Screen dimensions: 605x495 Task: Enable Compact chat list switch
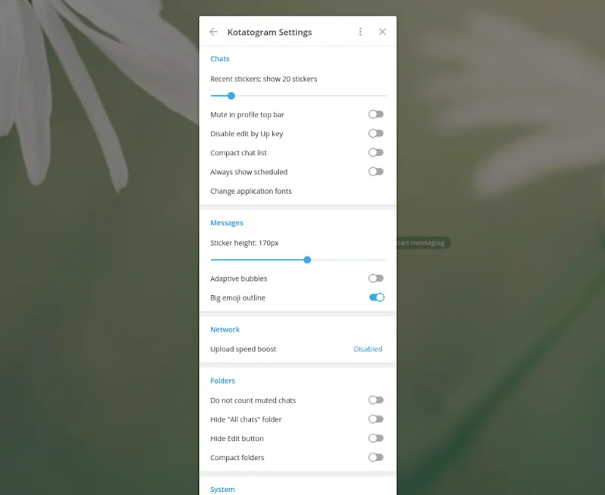tap(376, 153)
